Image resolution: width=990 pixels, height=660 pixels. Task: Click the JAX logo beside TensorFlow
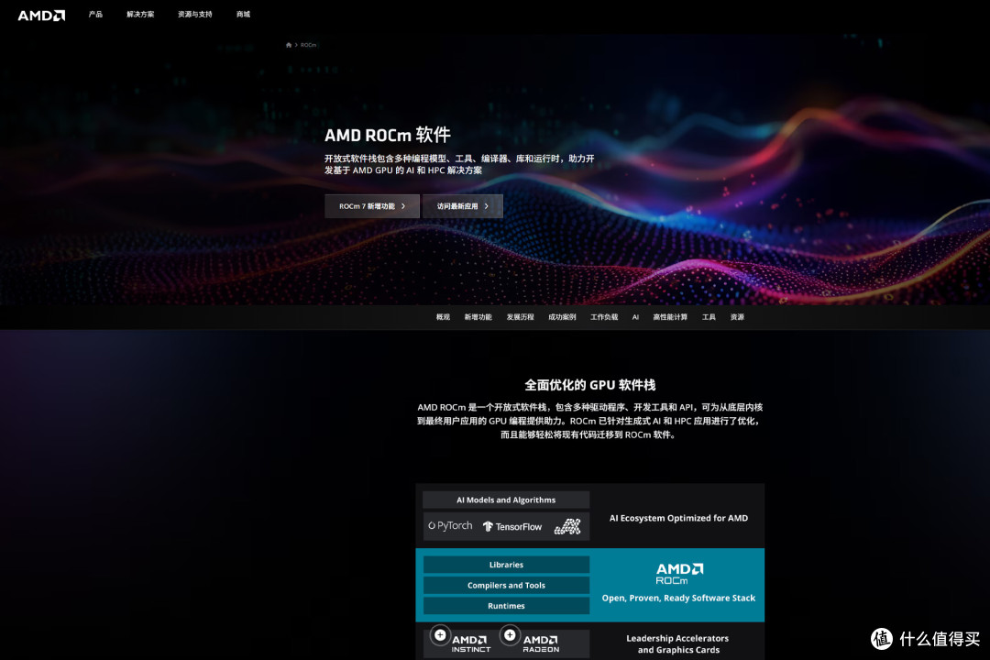[567, 526]
